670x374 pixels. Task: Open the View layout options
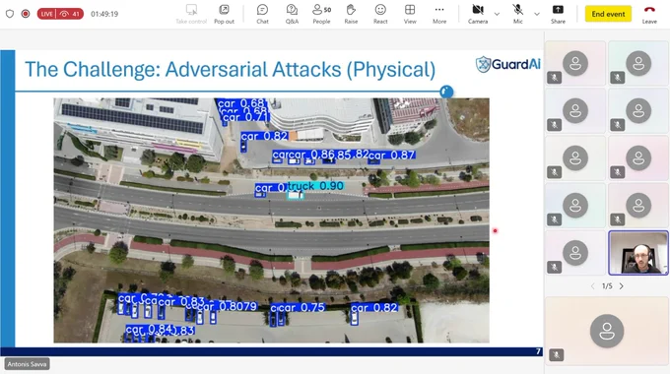point(410,14)
